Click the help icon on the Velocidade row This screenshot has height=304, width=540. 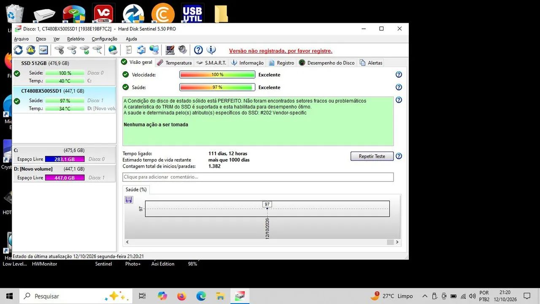tap(399, 75)
